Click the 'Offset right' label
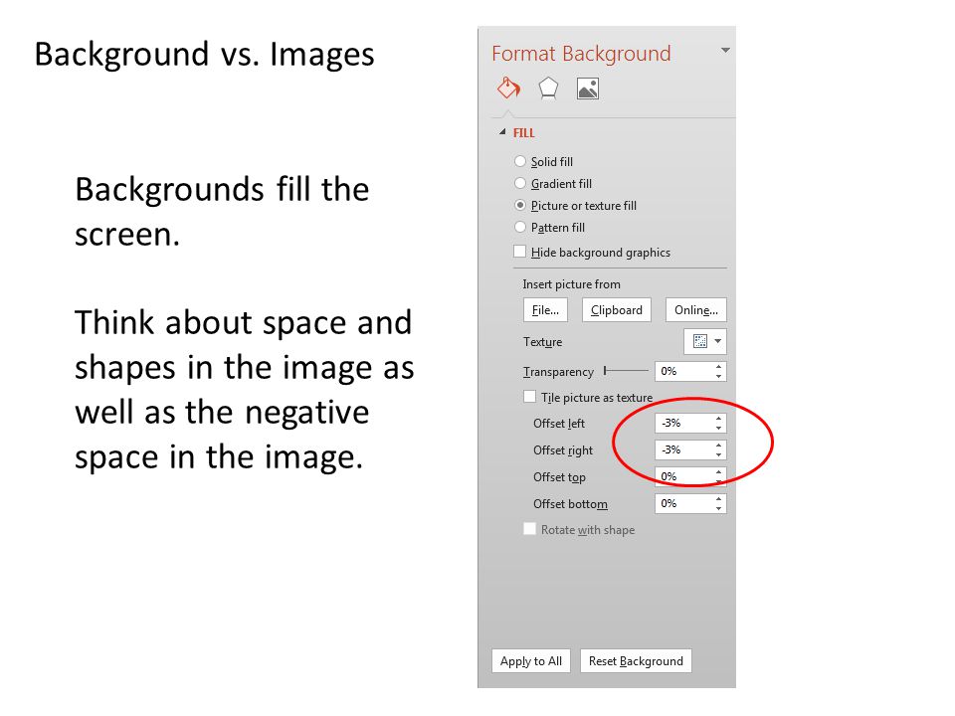955x716 pixels. click(x=563, y=449)
